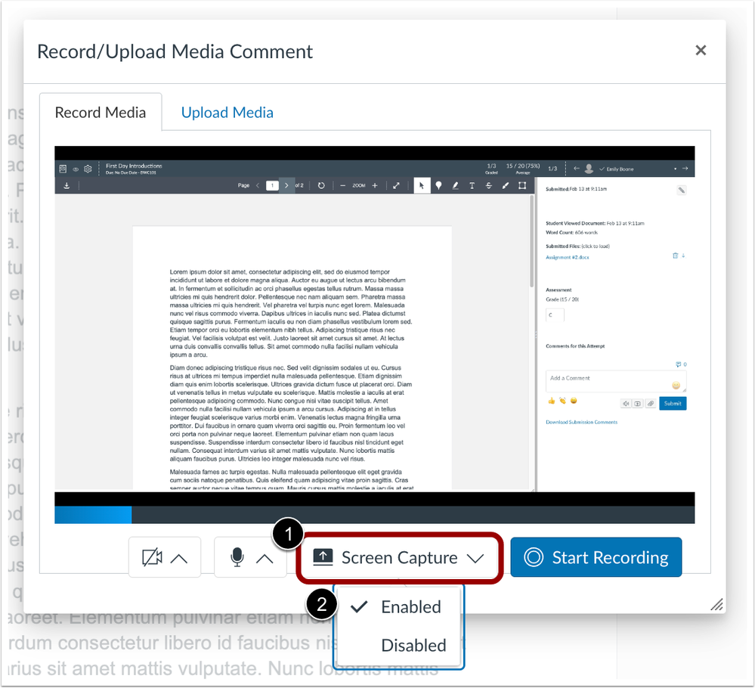Click the blue Submit comment button

pos(673,404)
